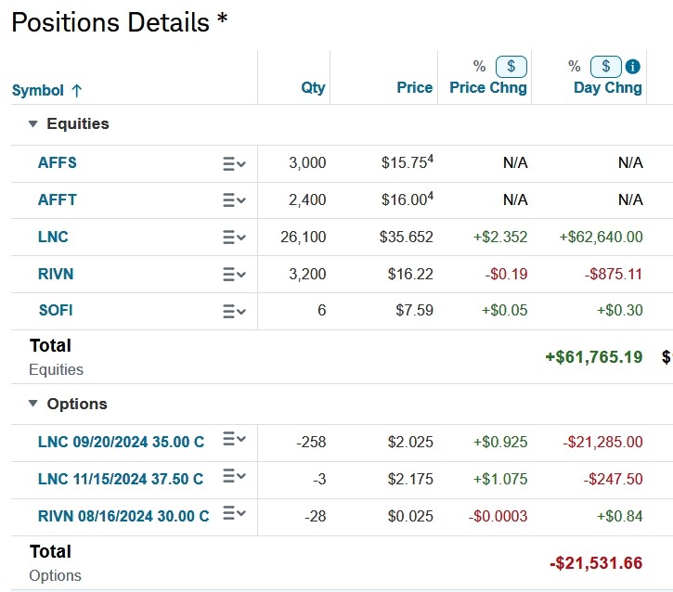Image resolution: width=673 pixels, height=592 pixels.
Task: Click the LNC quantity 26,100 cell
Action: tap(303, 237)
